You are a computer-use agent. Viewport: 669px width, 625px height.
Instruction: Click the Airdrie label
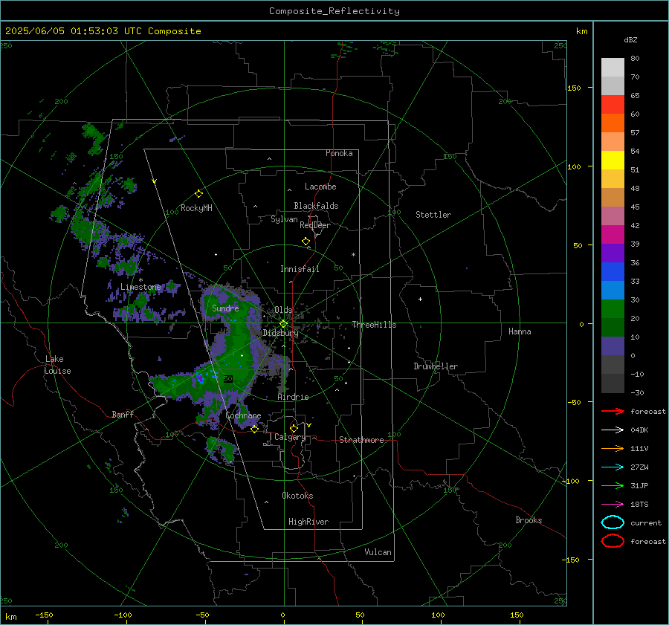click(x=293, y=397)
